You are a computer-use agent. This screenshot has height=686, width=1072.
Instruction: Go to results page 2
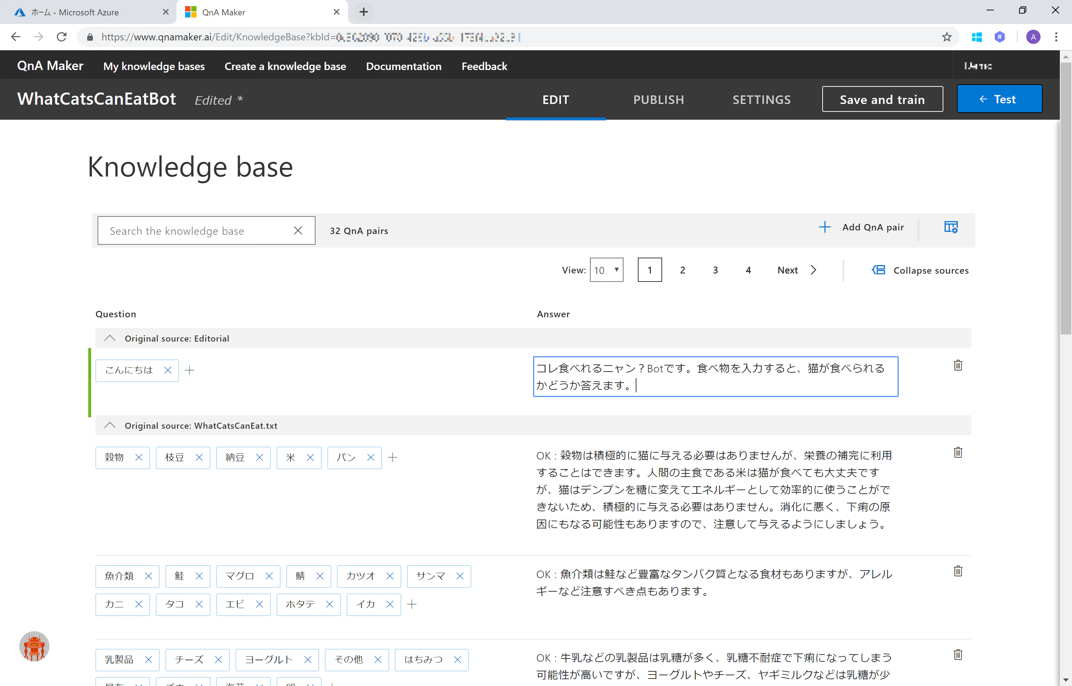(x=682, y=270)
